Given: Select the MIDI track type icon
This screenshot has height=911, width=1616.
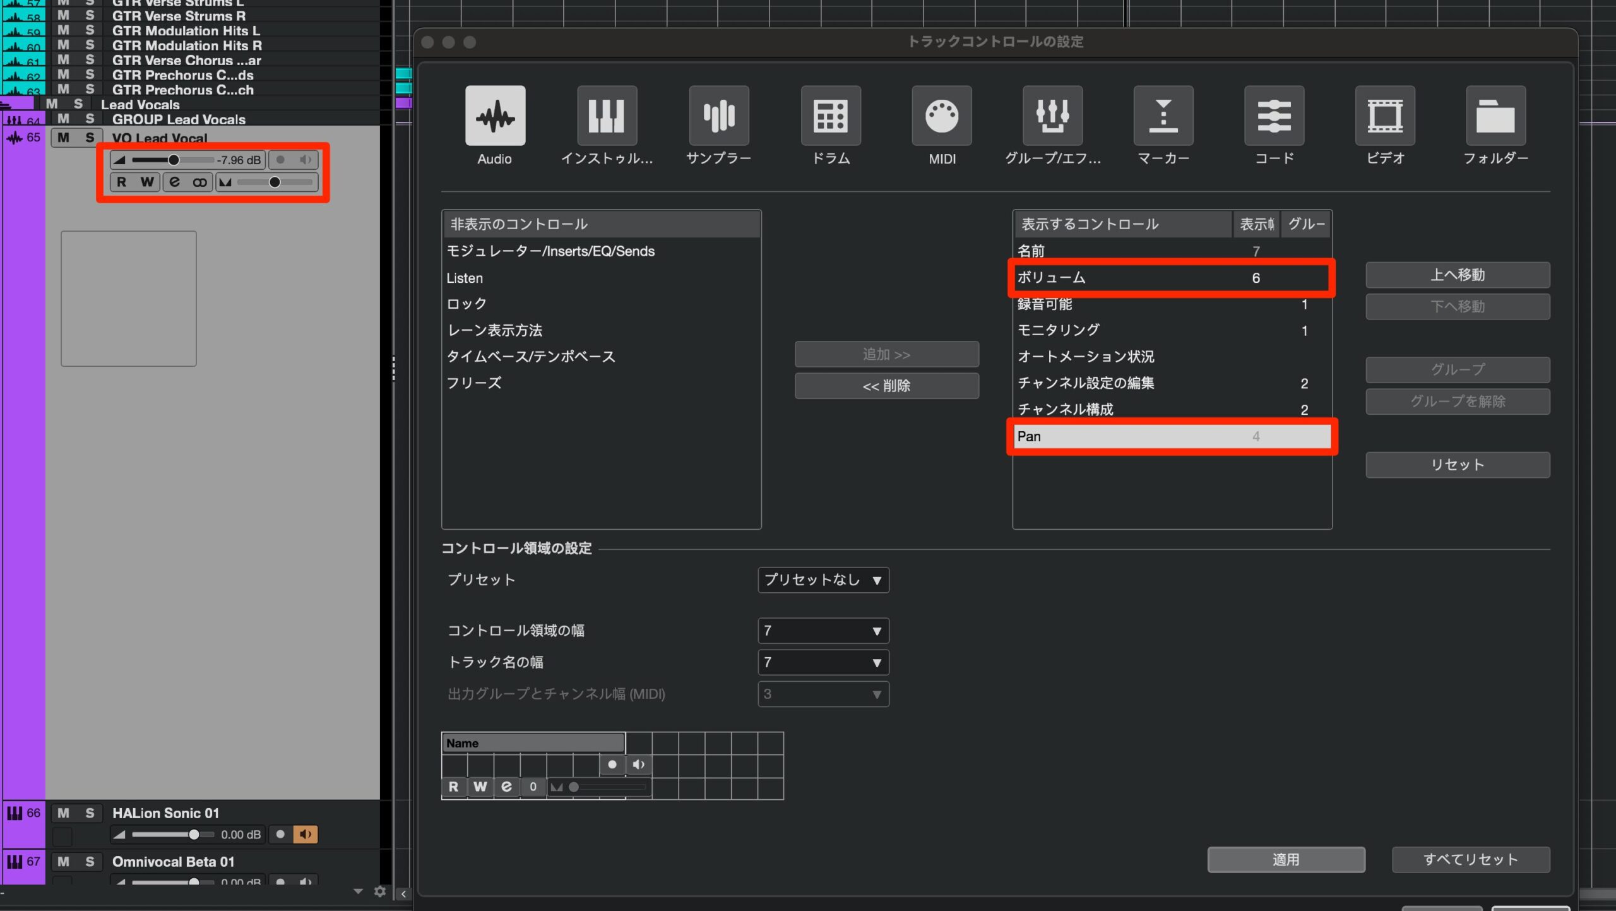Looking at the screenshot, I should 941,116.
